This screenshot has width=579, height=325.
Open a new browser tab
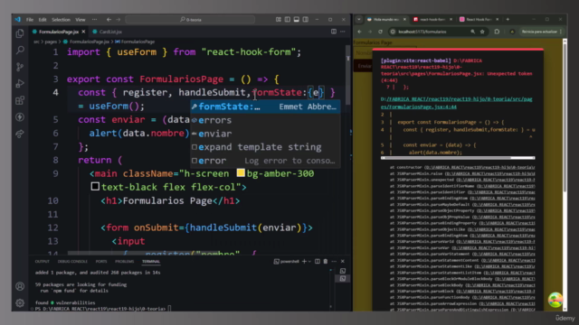pyautogui.click(x=508, y=19)
